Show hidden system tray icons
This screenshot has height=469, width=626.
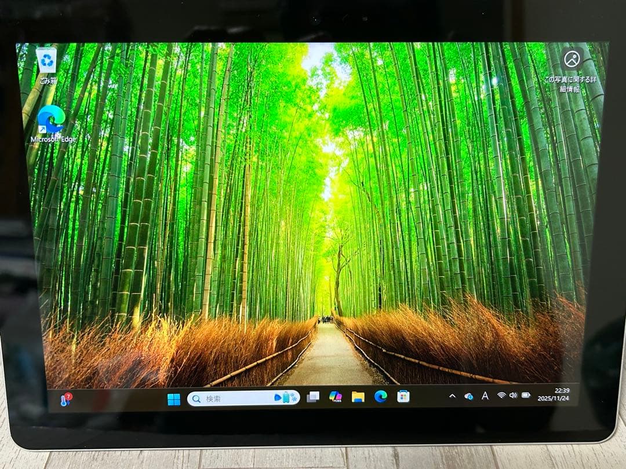452,396
